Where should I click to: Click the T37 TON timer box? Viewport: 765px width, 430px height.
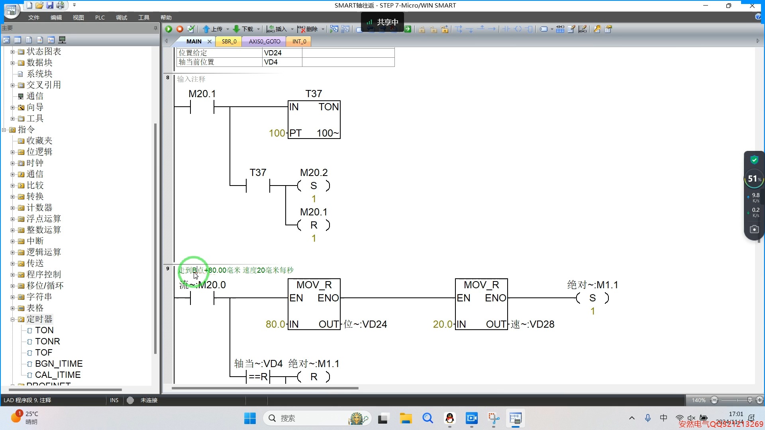click(314, 119)
